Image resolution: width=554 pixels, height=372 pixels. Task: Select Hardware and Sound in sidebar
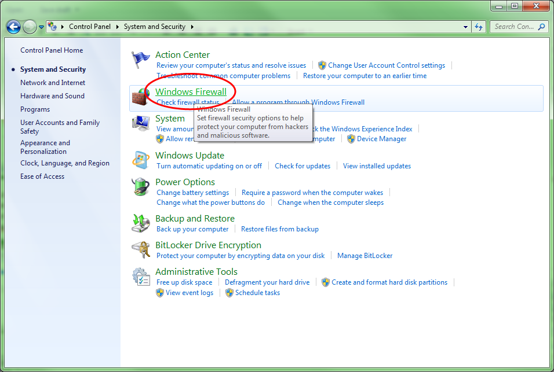pos(52,96)
